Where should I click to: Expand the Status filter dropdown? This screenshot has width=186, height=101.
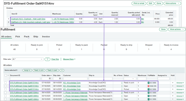pos(130,79)
